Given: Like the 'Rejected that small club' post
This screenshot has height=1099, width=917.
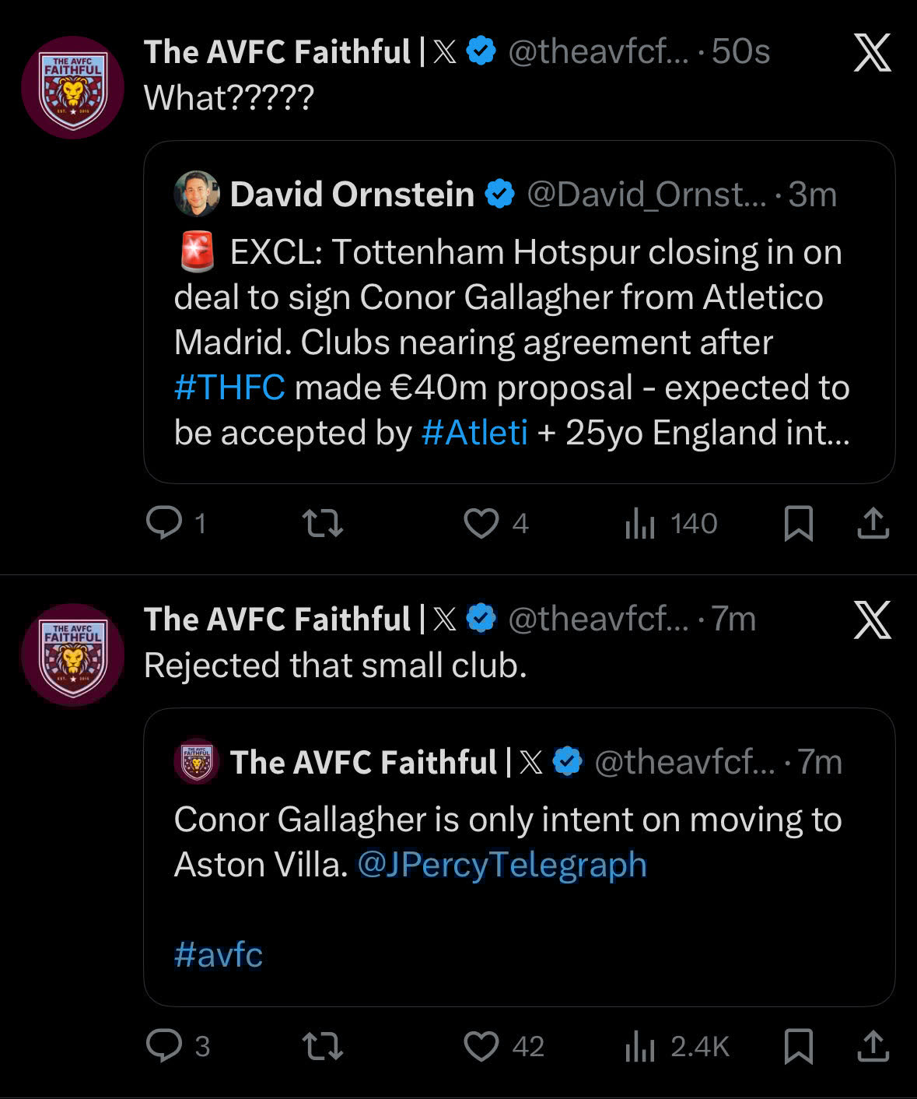Looking at the screenshot, I should pyautogui.click(x=481, y=1045).
